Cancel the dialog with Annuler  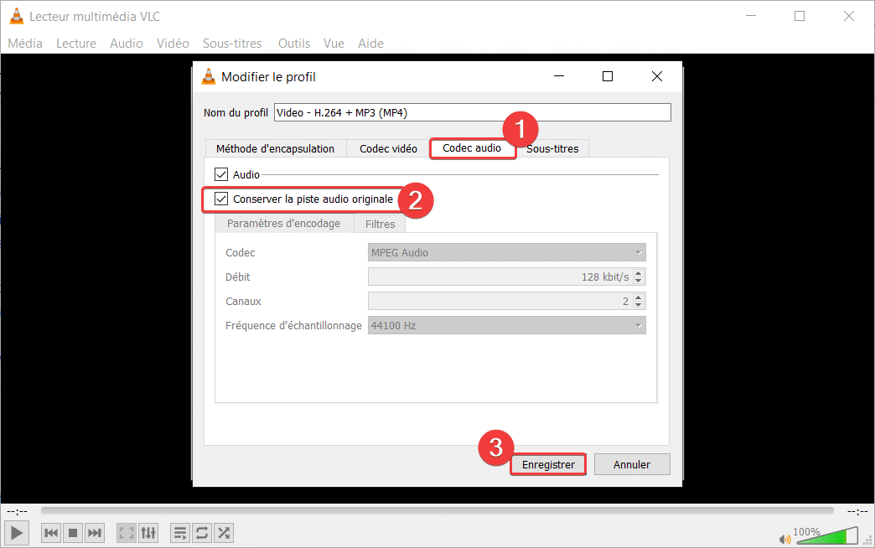click(631, 463)
